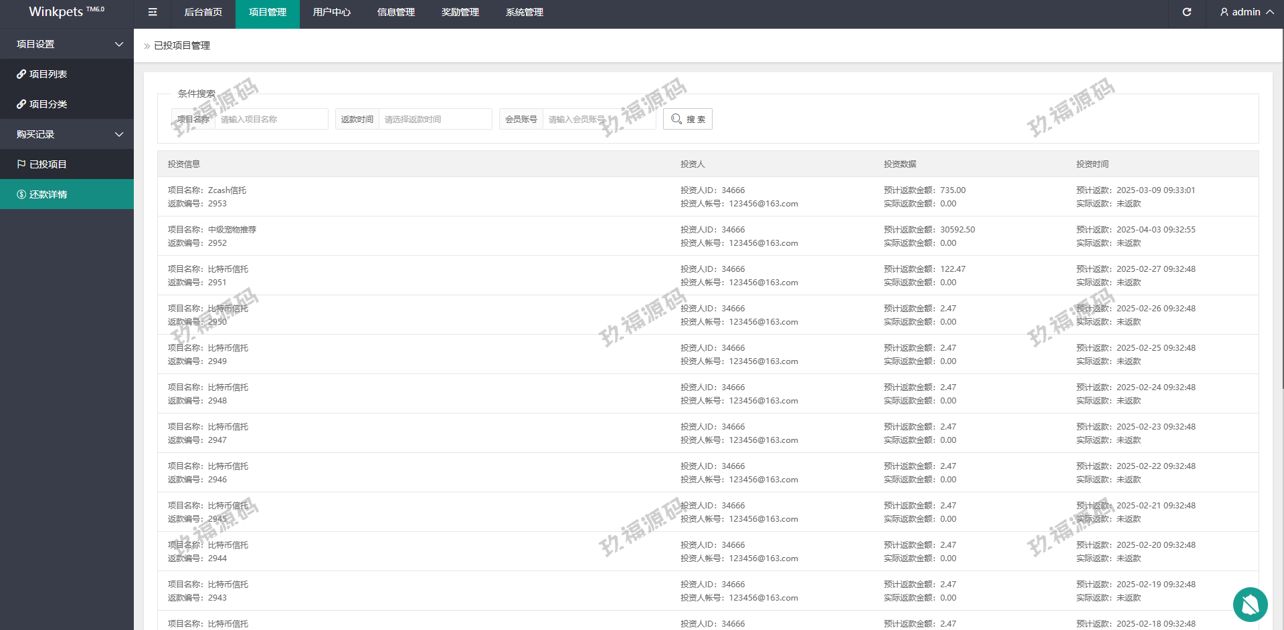Viewport: 1284px width, 630px height.
Task: Open the 后台首页 top menu
Action: 203,12
